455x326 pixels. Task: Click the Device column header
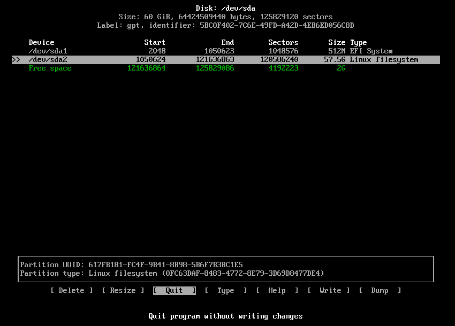(42, 42)
